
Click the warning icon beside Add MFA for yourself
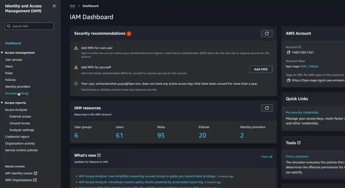[x=76, y=67]
